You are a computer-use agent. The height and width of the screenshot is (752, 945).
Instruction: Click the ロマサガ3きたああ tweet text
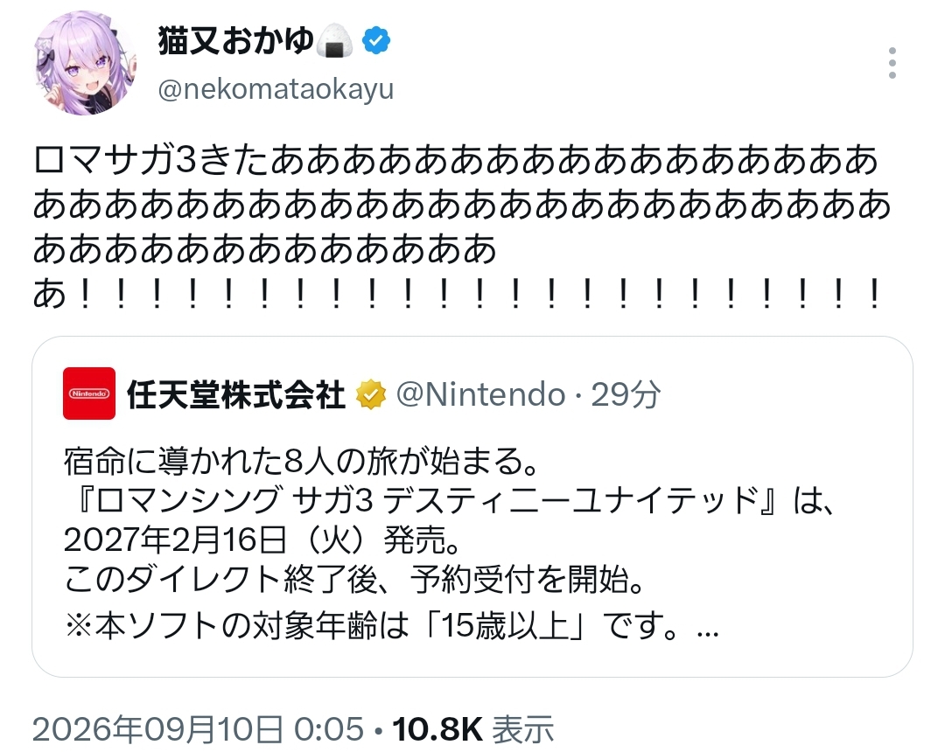pyautogui.click(x=462, y=227)
